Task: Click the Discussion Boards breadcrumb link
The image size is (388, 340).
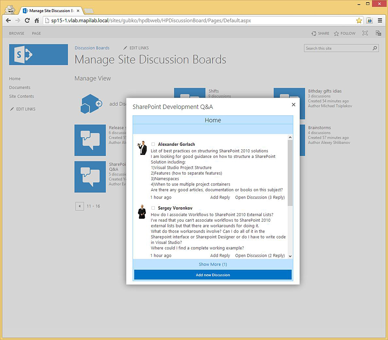Action: pyautogui.click(x=92, y=48)
